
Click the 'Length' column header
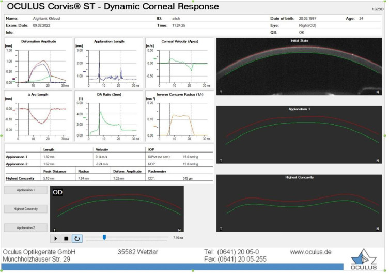[x=49, y=149]
